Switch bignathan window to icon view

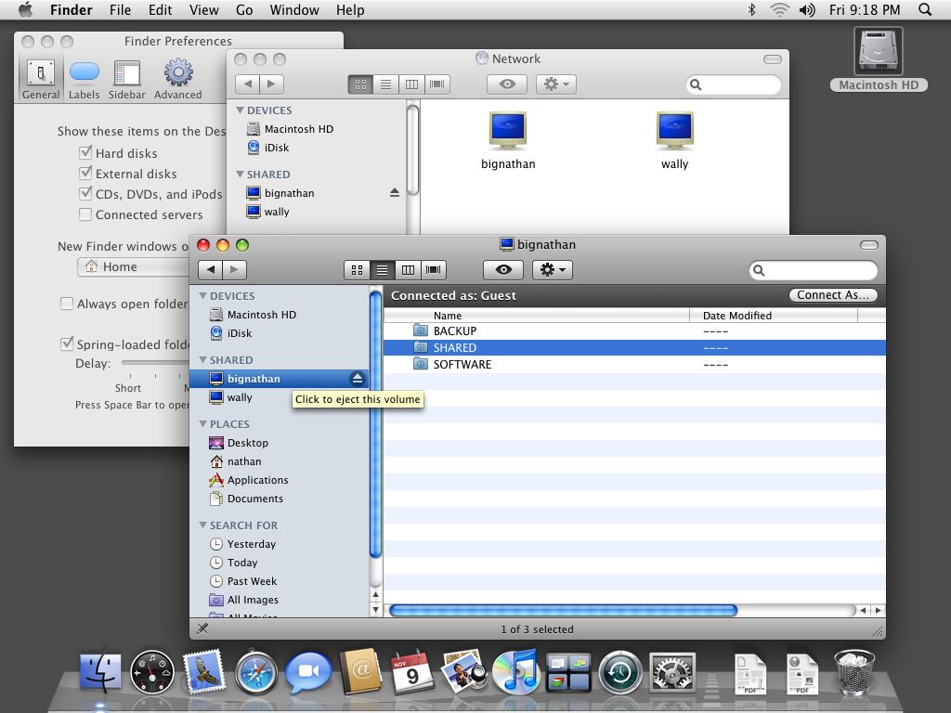(357, 270)
